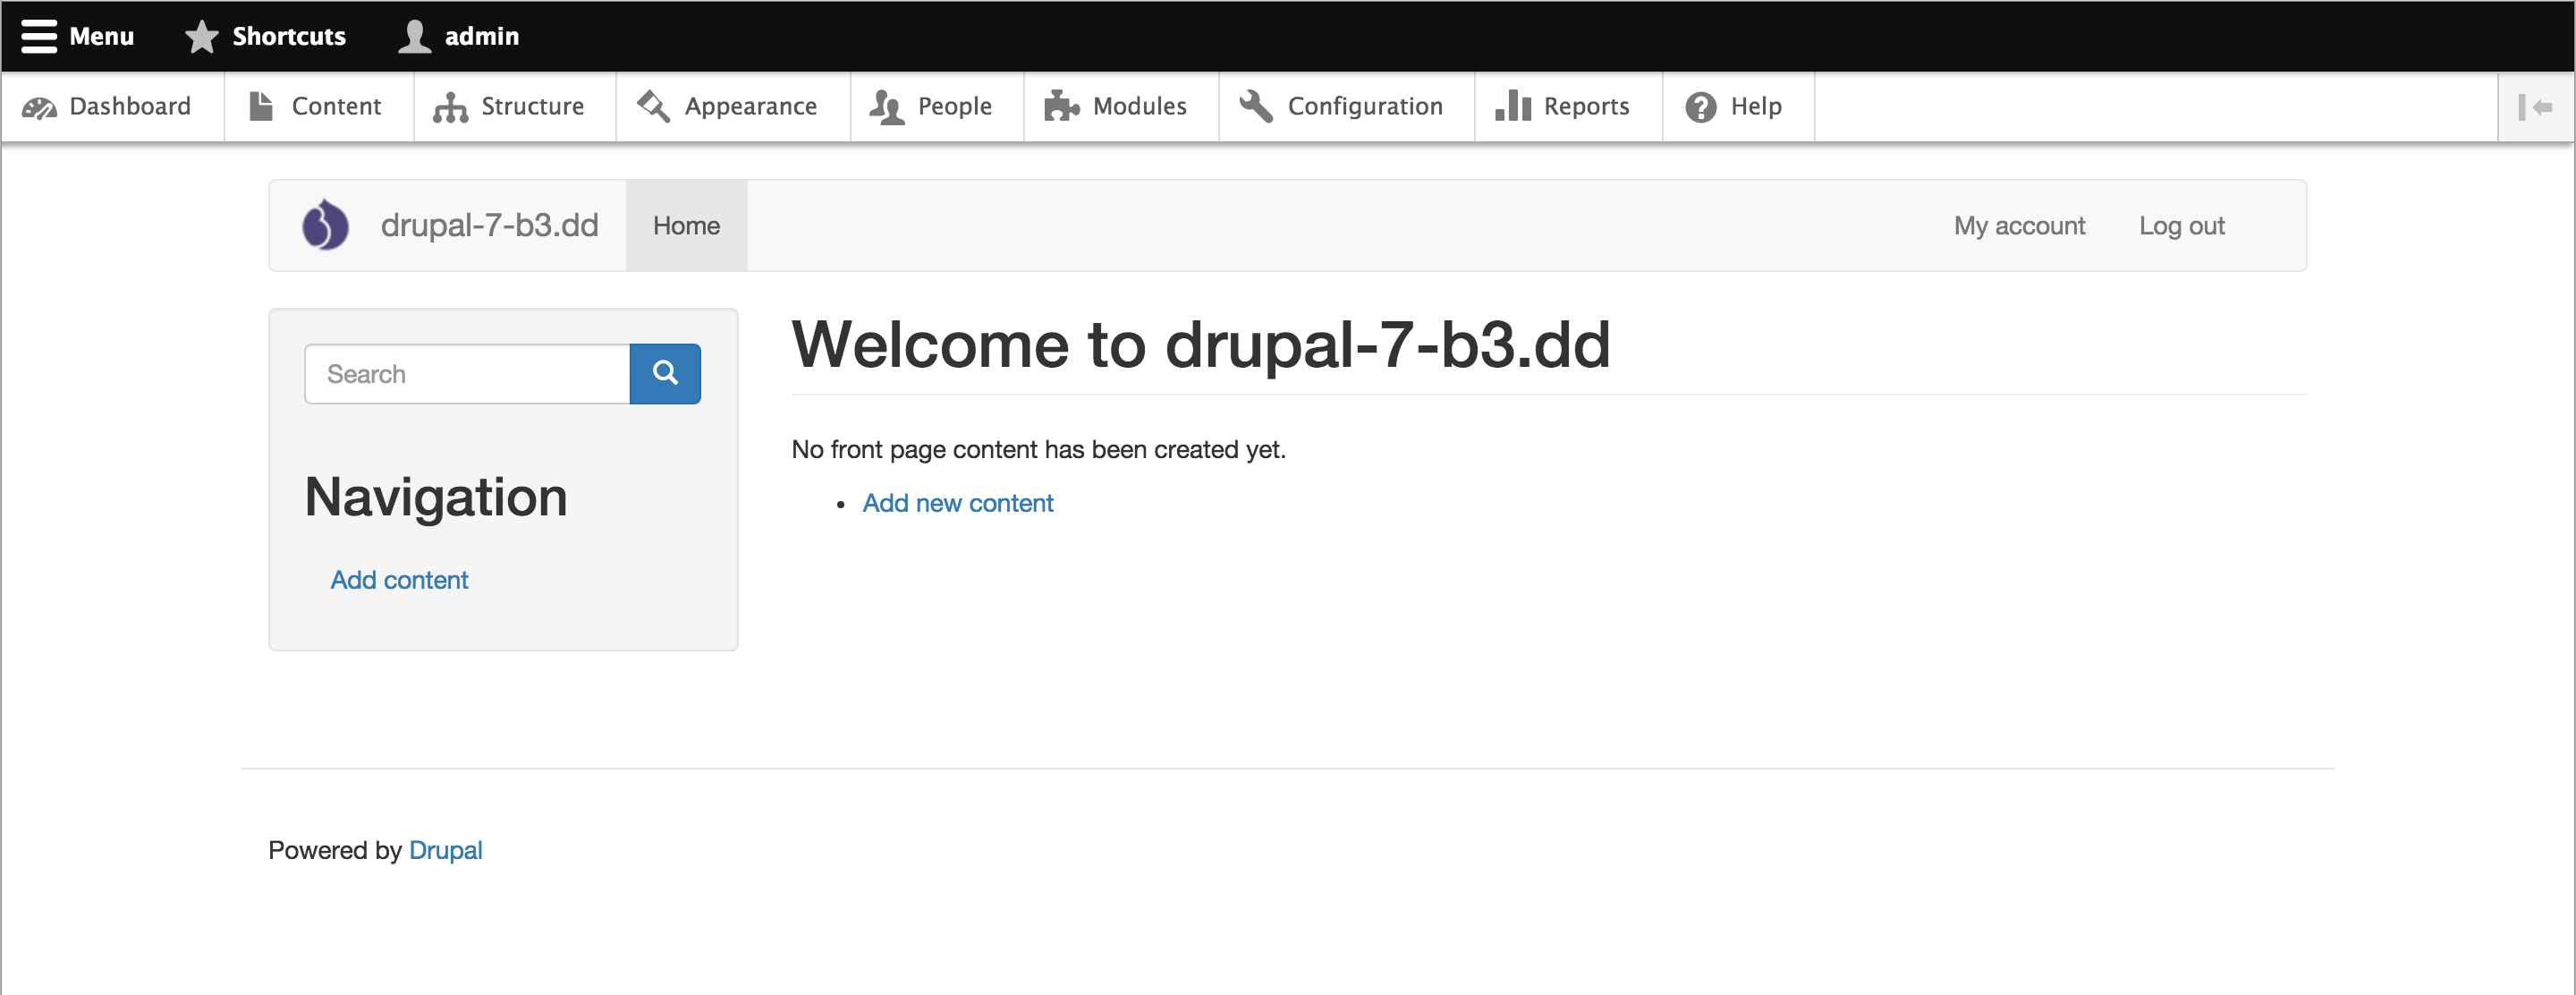The width and height of the screenshot is (2576, 995).
Task: Click the Drupal site logo
Action: point(325,225)
